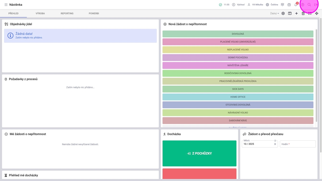Click the logout icon
Image resolution: width=322 pixels, height=181 pixels.
[316, 5]
